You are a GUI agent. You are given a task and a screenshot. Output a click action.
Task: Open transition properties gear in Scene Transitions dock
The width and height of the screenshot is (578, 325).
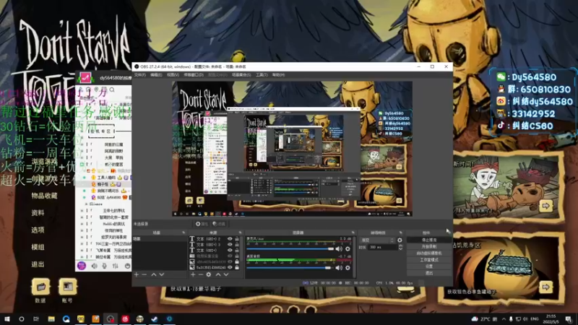[x=400, y=240]
